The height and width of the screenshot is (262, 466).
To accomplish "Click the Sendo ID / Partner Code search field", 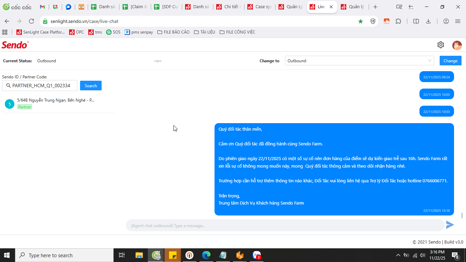I will [x=40, y=86].
